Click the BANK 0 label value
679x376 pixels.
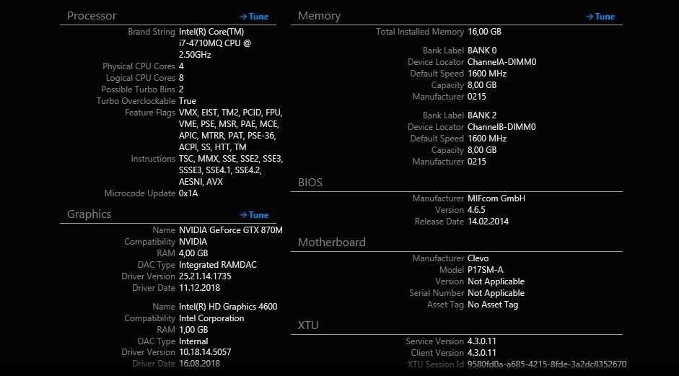[482, 51]
